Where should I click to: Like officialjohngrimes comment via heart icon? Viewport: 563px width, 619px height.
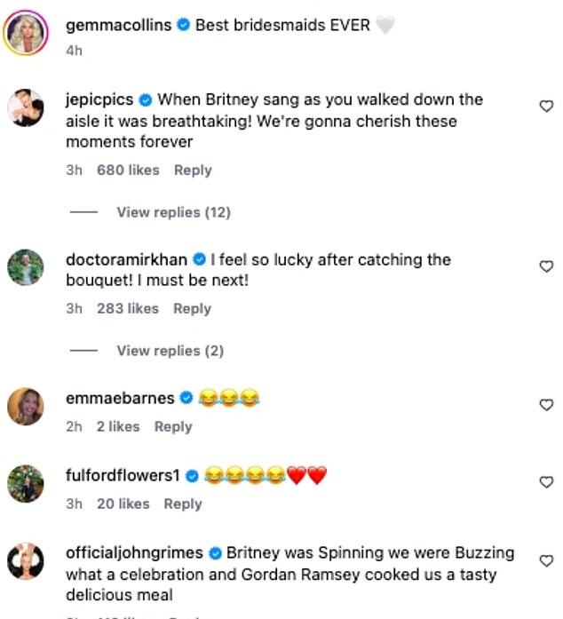(547, 560)
